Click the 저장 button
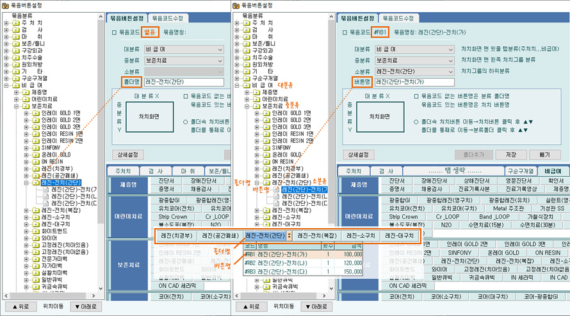 coord(510,154)
